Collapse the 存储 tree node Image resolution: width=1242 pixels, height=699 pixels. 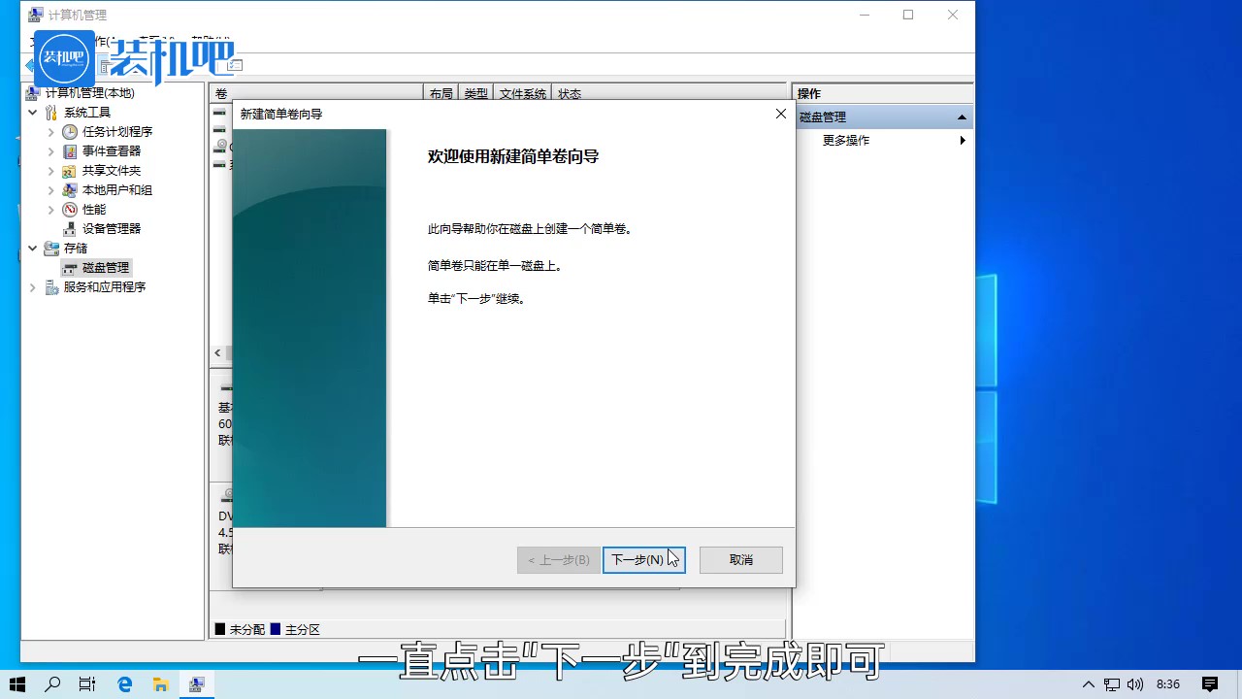pos(32,248)
